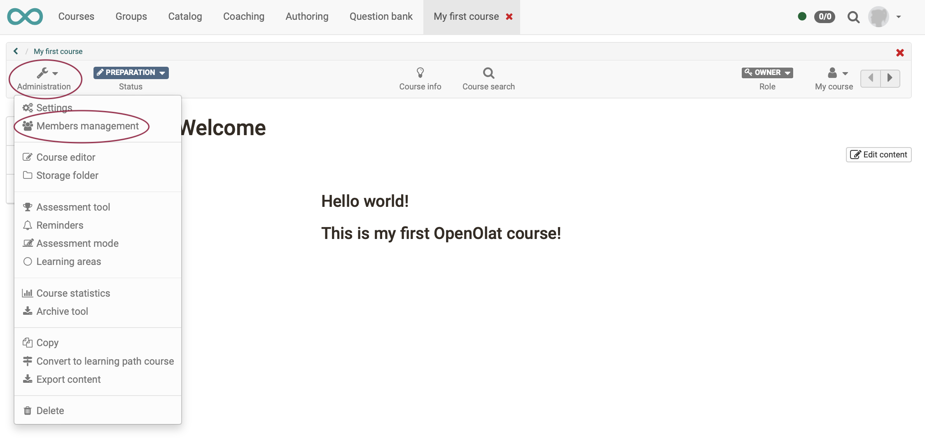
Task: Open the 0/0 messages badge
Action: tap(825, 16)
